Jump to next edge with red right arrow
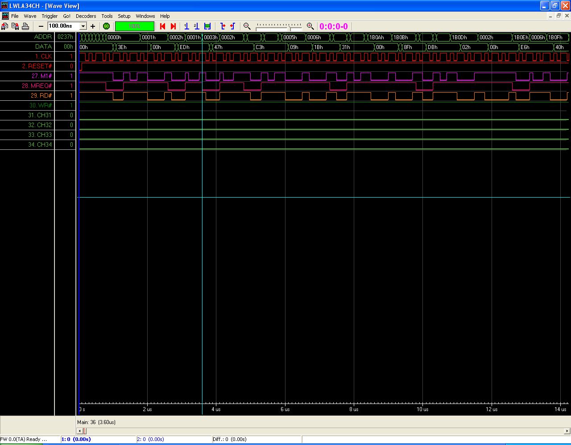This screenshot has height=445, width=571. [174, 26]
